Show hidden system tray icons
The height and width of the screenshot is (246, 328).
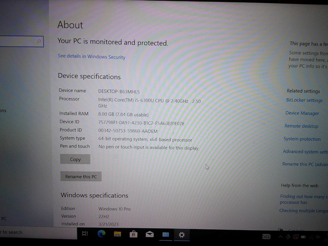click(x=281, y=237)
